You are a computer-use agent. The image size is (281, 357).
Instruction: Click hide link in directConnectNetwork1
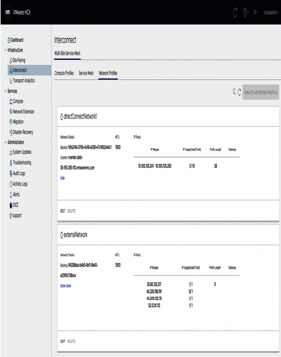tap(62, 178)
